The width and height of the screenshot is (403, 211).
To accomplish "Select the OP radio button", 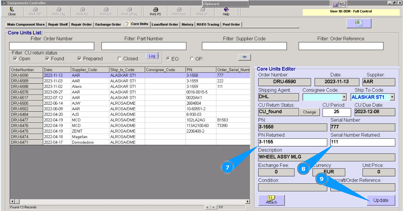I will (x=192, y=59).
